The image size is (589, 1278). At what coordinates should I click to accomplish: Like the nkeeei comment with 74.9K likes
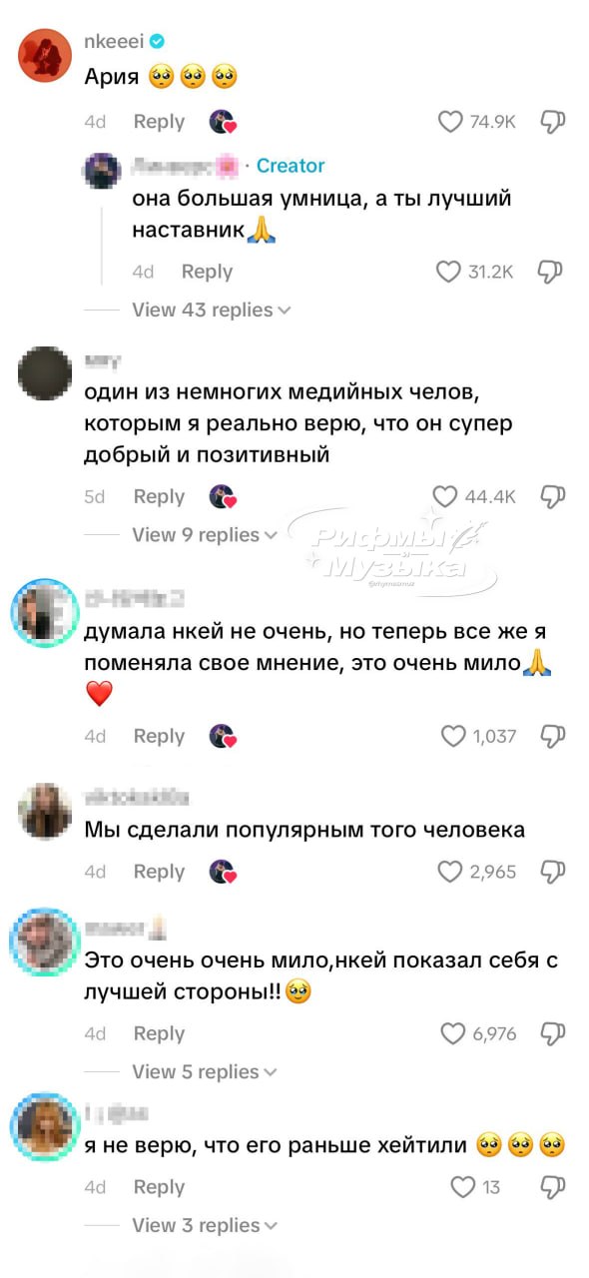452,122
